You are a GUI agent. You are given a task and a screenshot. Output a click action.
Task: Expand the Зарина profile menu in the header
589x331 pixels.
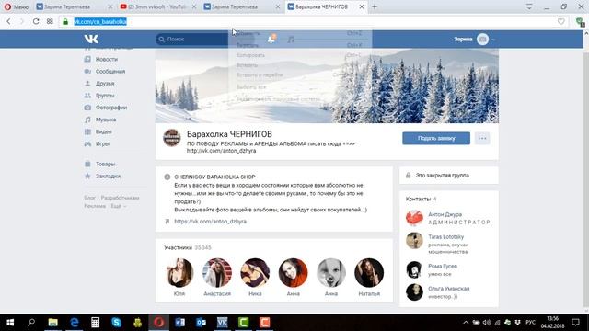(474, 39)
